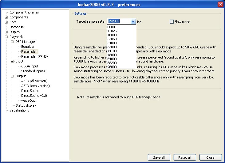Open the Visualizations preferences page
225x163 pixels.
point(19,110)
